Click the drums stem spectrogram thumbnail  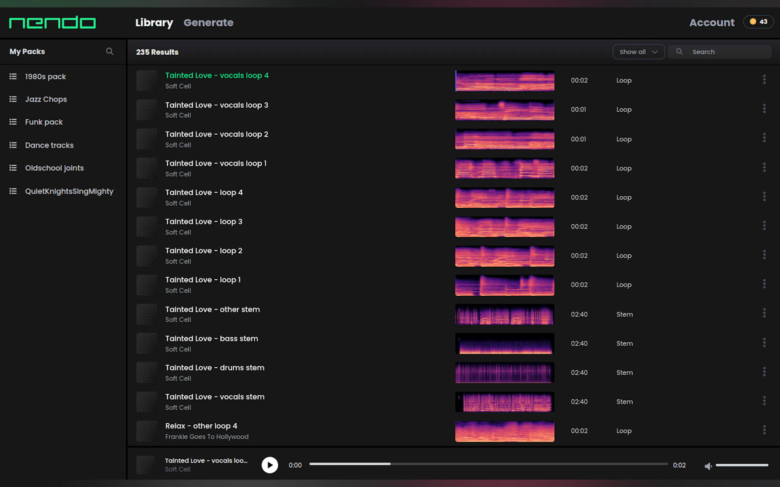[x=504, y=373]
